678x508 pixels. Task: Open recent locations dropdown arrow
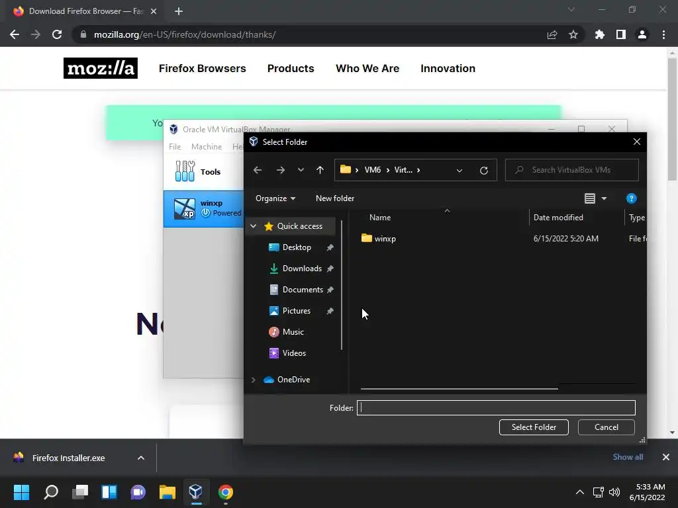301,170
